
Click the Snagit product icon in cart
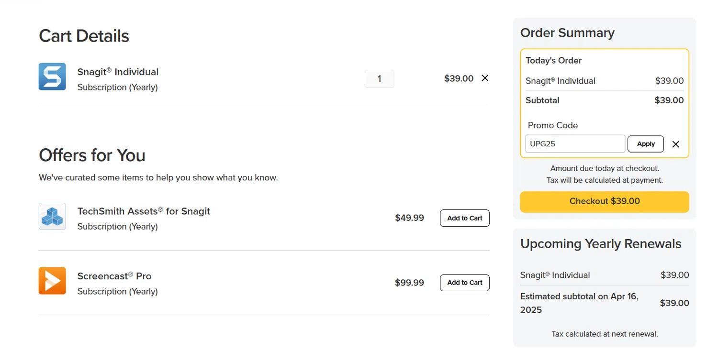click(52, 77)
